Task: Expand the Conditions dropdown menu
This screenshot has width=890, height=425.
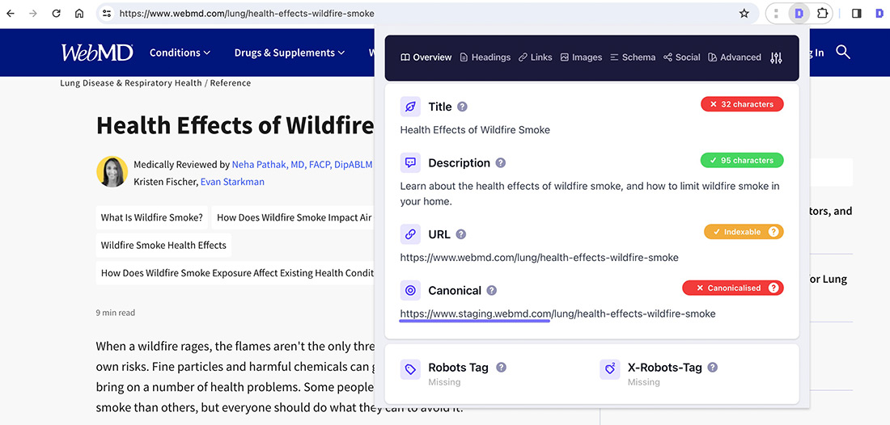Action: 180,53
